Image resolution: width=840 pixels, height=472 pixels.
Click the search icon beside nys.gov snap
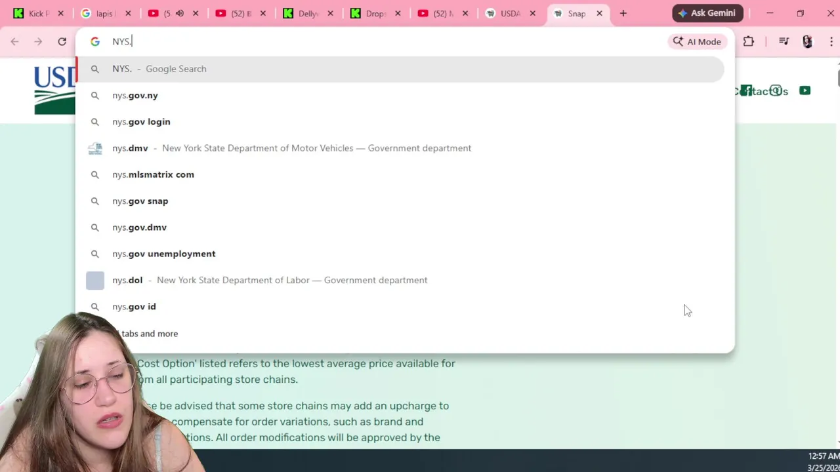pyautogui.click(x=95, y=201)
